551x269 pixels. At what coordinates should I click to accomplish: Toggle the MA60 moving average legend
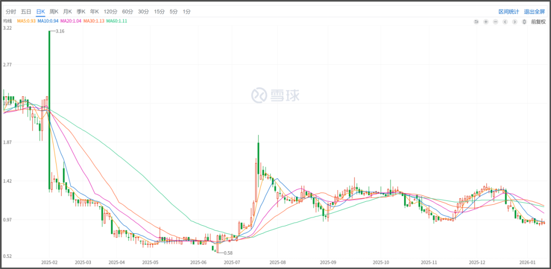coord(117,21)
